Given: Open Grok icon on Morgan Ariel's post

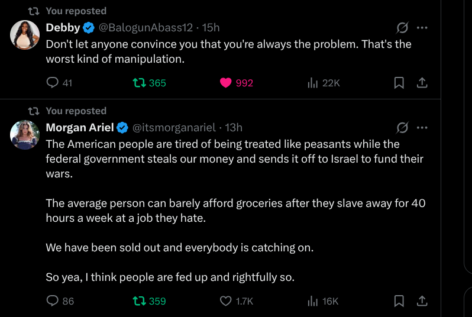Looking at the screenshot, I should (402, 128).
